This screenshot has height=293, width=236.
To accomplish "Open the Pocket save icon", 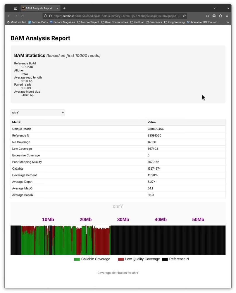I will coord(207,16).
